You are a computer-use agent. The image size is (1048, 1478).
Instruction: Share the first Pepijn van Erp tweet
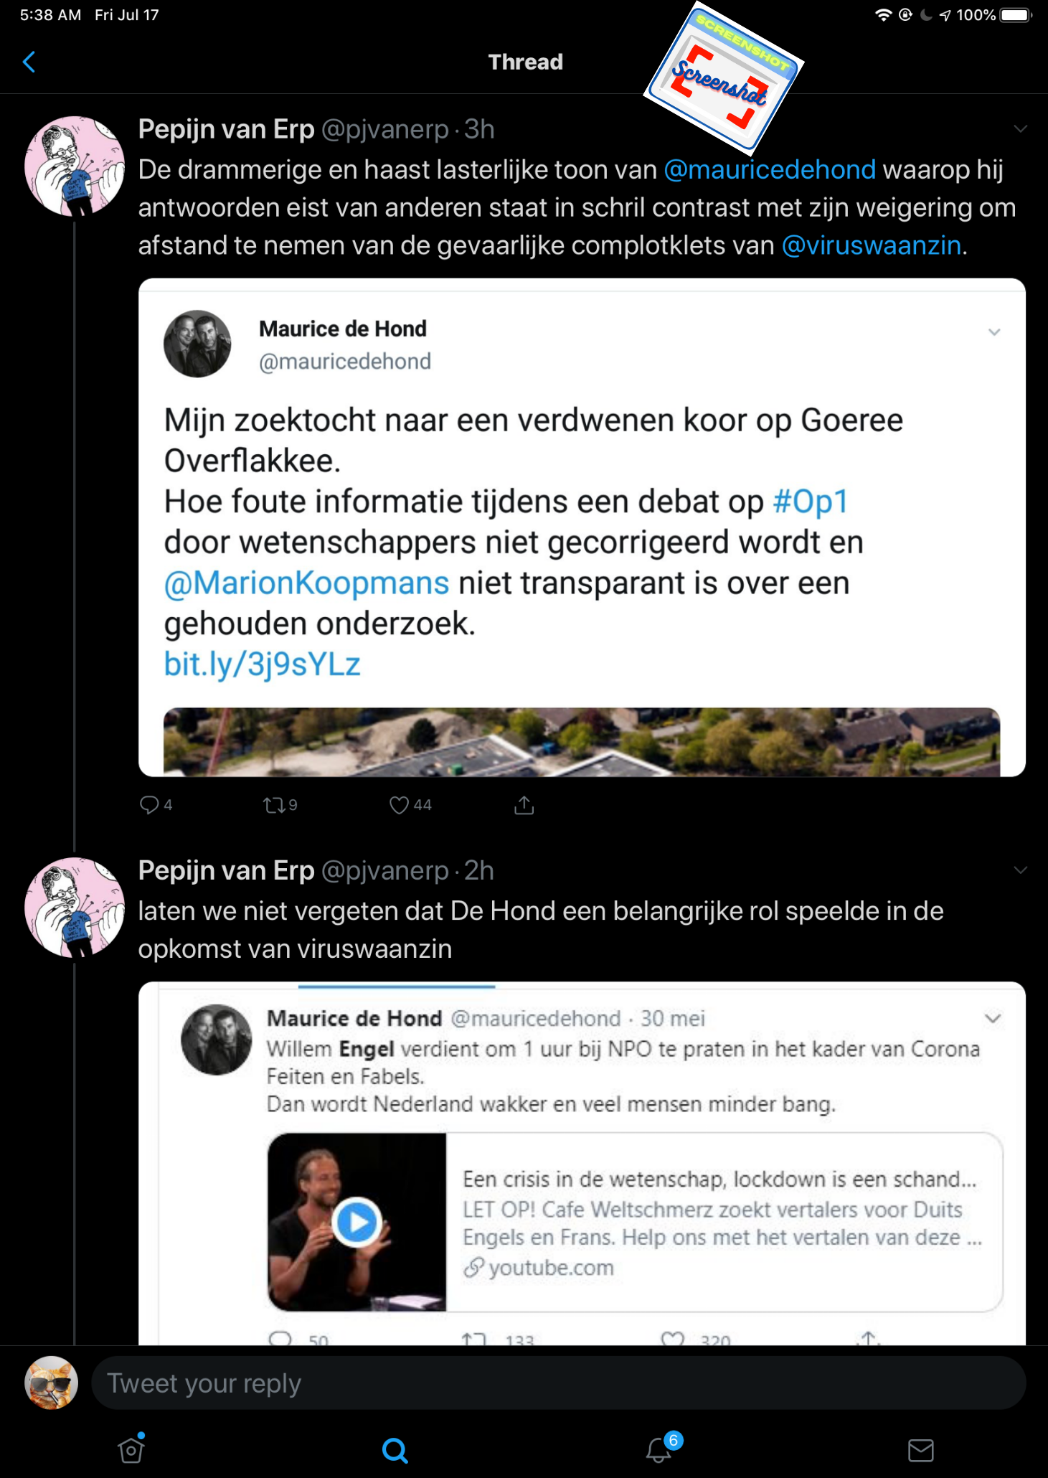click(x=524, y=805)
